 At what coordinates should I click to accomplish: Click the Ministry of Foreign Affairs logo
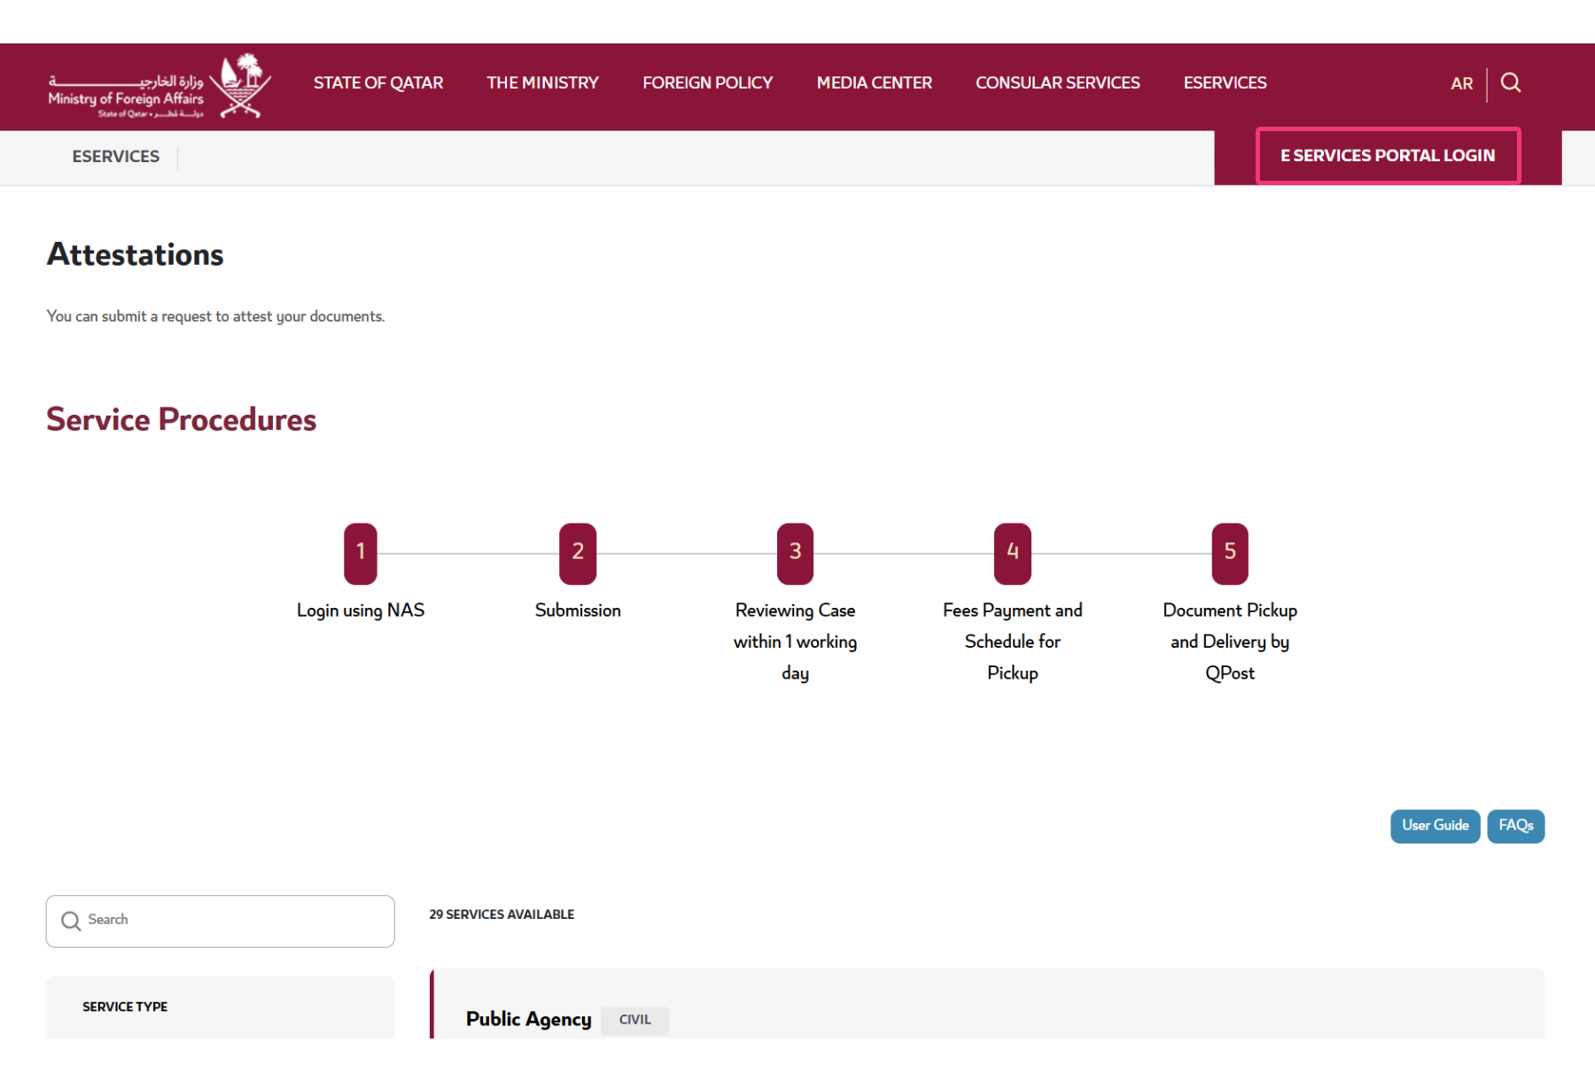pos(155,86)
